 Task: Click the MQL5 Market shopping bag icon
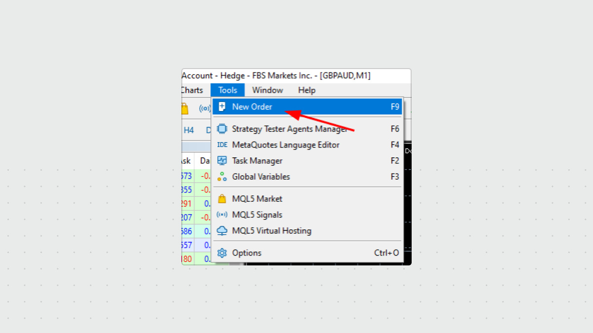click(x=222, y=199)
